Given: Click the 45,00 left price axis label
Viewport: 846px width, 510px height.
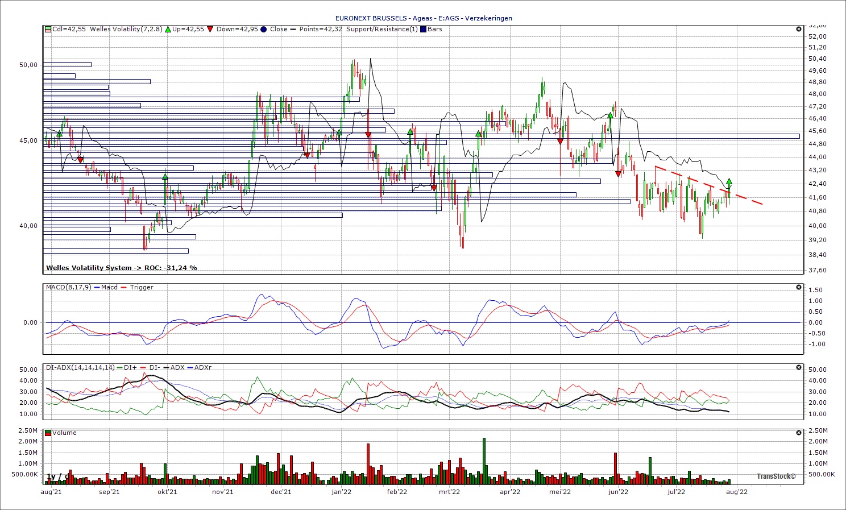Looking at the screenshot, I should (x=28, y=140).
